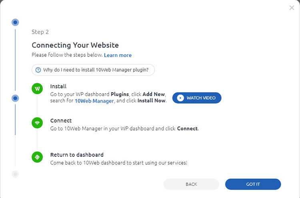
Task: Click the question mark help icon
Action: 38,70
